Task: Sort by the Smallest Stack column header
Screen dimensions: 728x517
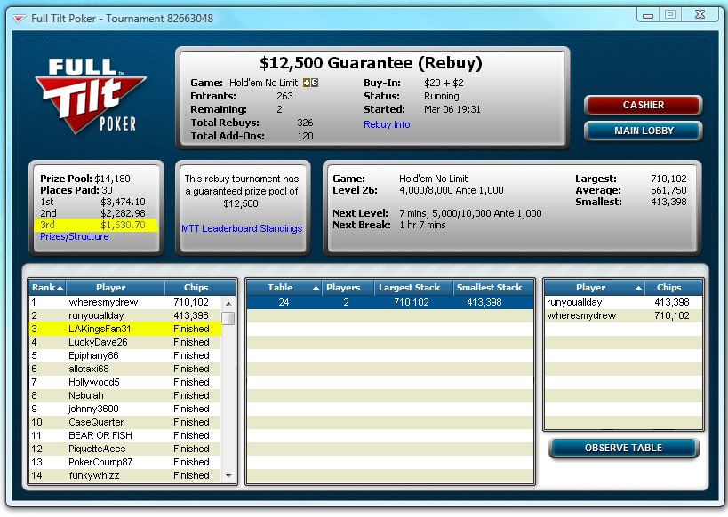Action: tap(493, 287)
